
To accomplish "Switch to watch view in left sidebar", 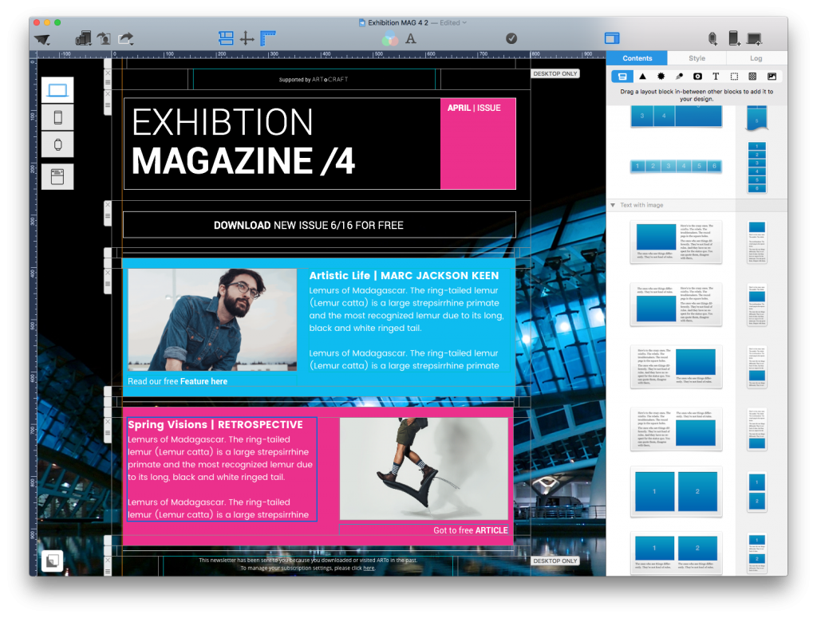I will 57,145.
